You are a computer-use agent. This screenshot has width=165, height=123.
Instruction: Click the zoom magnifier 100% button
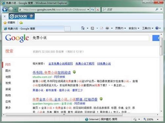click(148, 119)
